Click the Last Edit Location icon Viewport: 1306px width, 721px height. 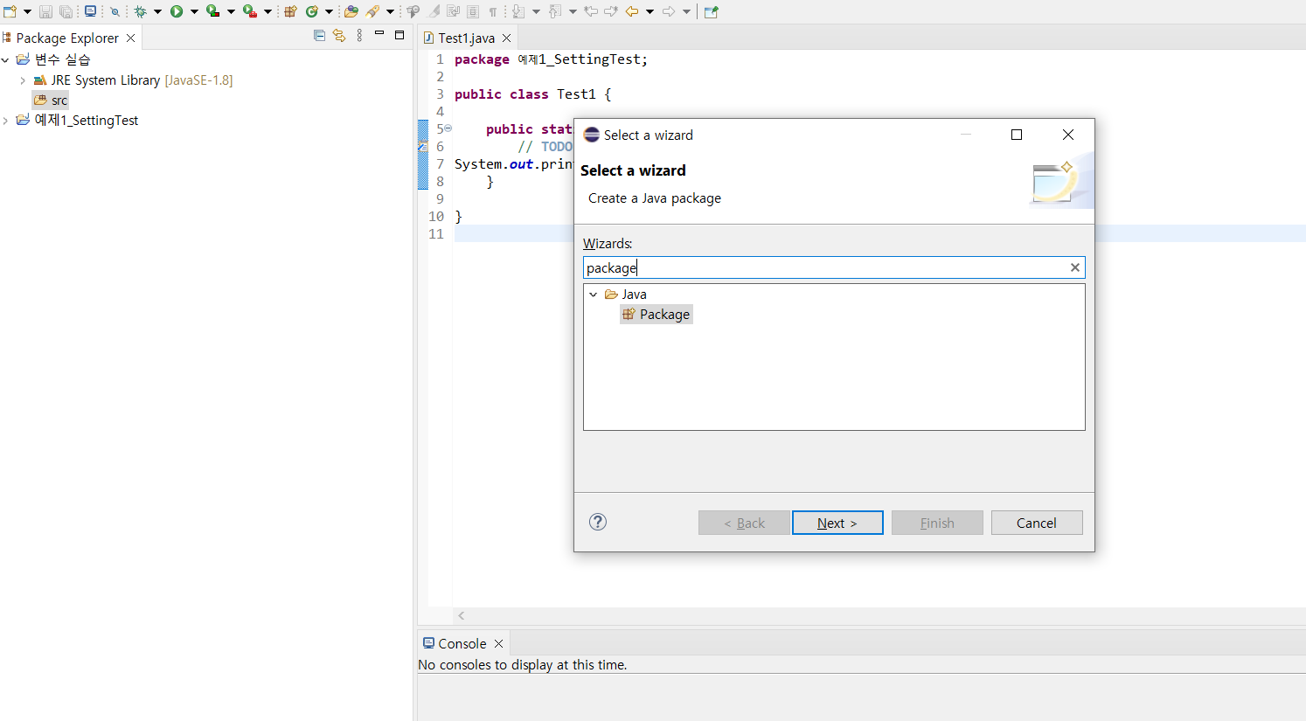[591, 11]
